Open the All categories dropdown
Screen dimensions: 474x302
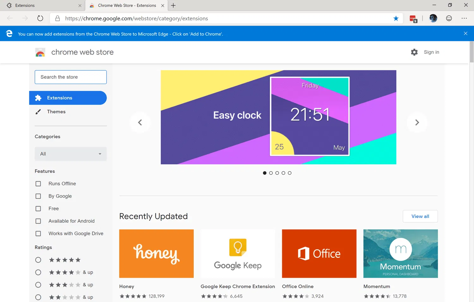(x=70, y=154)
